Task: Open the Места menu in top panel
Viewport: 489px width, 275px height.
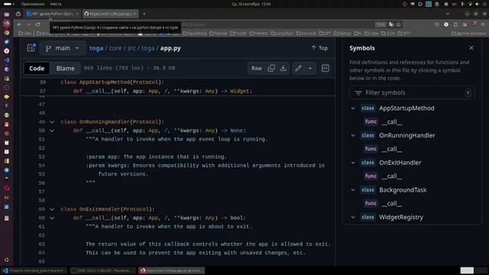Action: point(56,4)
